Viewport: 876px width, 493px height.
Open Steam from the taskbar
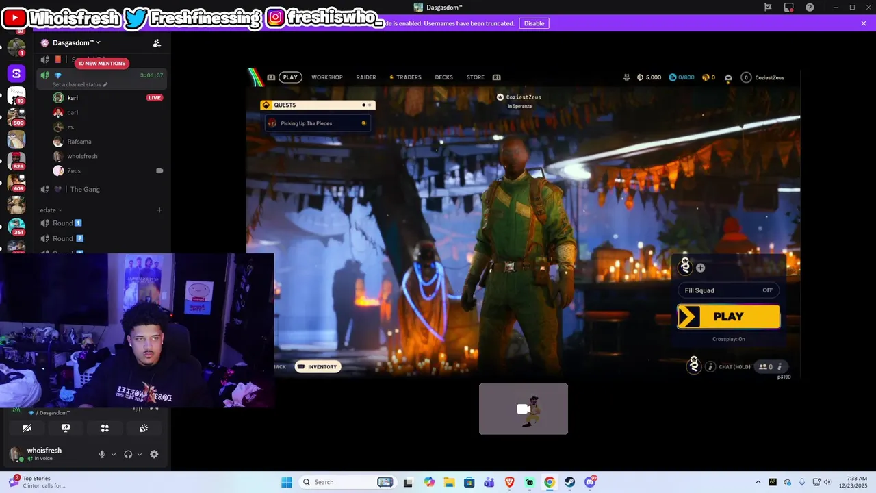pos(569,482)
